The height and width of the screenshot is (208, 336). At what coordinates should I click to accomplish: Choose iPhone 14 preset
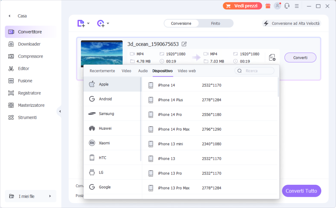point(210,85)
